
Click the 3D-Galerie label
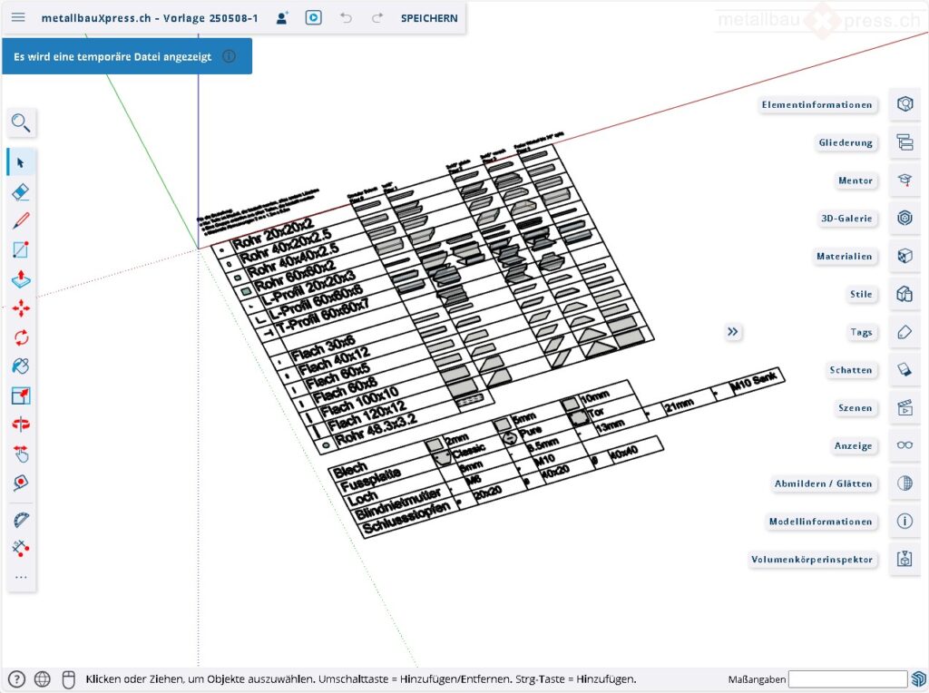846,219
